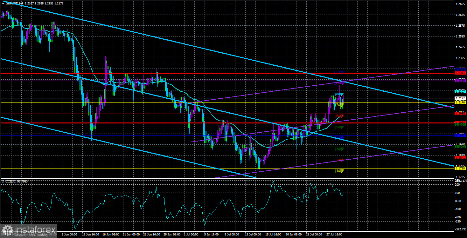Select the 1.2085 red price tag

(x=460, y=113)
